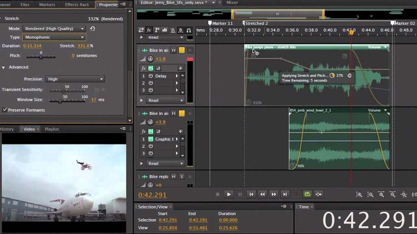Click the skip selection transport icon
Viewport: 417px width, 234px height.
(x=318, y=195)
